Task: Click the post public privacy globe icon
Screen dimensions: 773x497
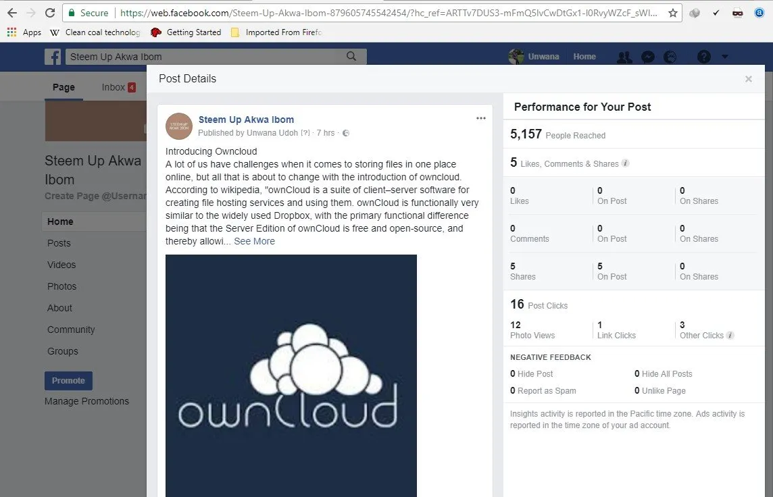Action: click(x=346, y=133)
